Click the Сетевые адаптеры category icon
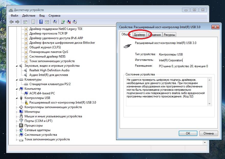This screenshot has width=225, height=159. tap(21, 130)
